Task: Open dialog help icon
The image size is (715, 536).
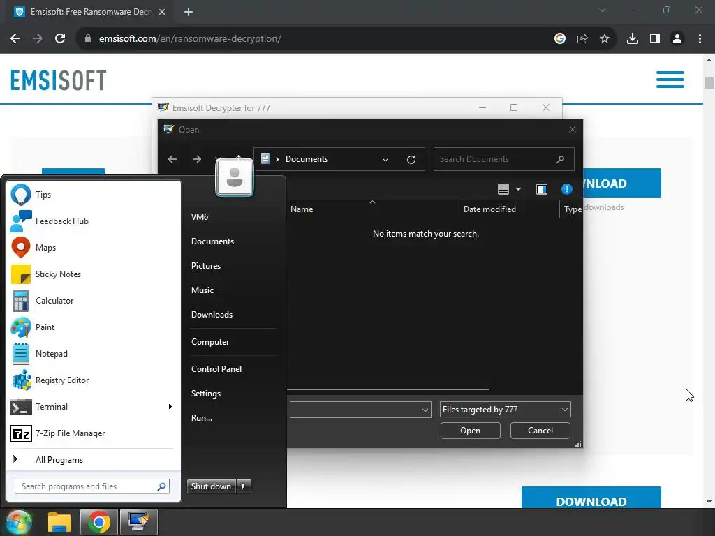Action: tap(567, 189)
